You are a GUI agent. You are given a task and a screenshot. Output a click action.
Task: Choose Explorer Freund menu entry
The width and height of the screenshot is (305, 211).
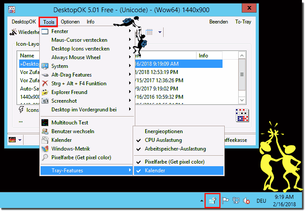pyautogui.click(x=87, y=92)
